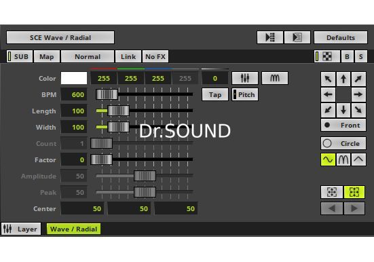
Task: Open the Normal mix mode dropdown
Action: pos(88,56)
